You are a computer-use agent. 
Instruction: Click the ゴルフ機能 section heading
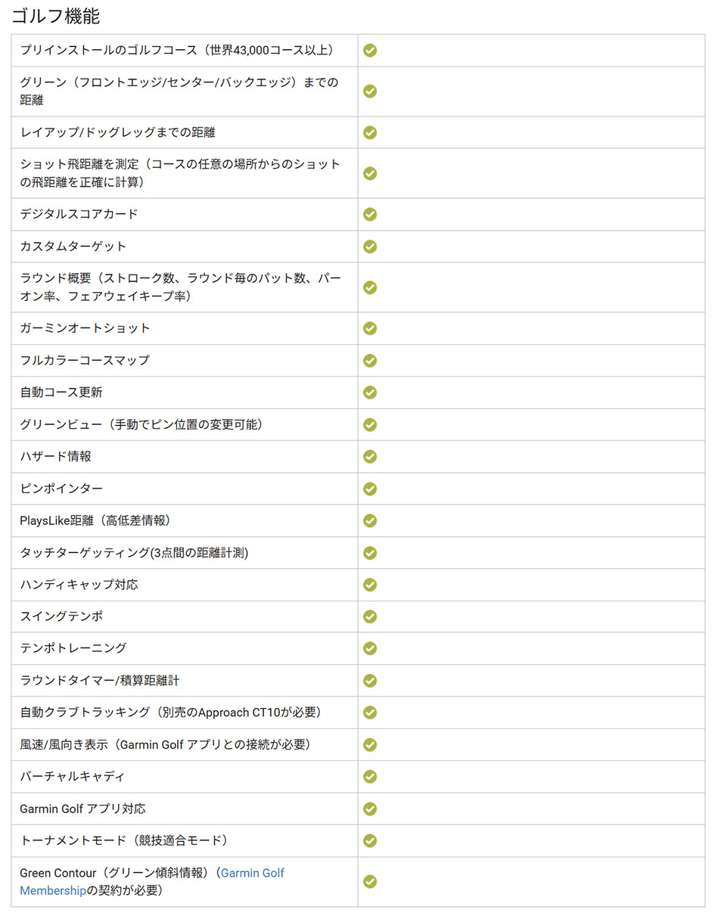(55, 16)
